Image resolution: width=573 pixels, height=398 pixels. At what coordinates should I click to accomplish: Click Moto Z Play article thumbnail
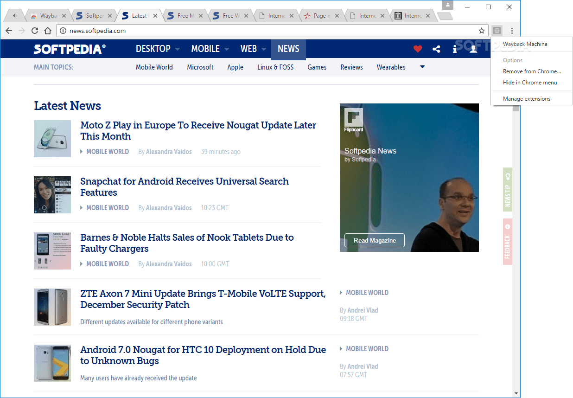point(52,139)
